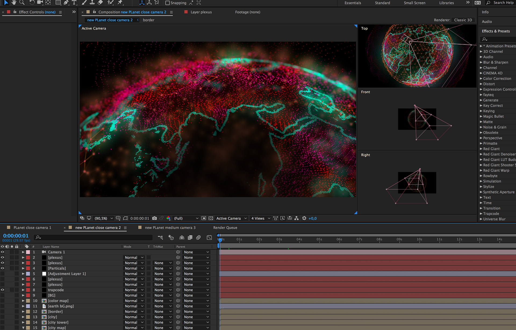Viewport: 516px width, 330px height.
Task: Open the Mode dropdown for trapcode layer
Action: pos(134,290)
